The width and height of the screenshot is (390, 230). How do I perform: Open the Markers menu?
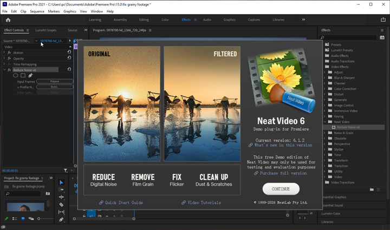[x=54, y=11]
